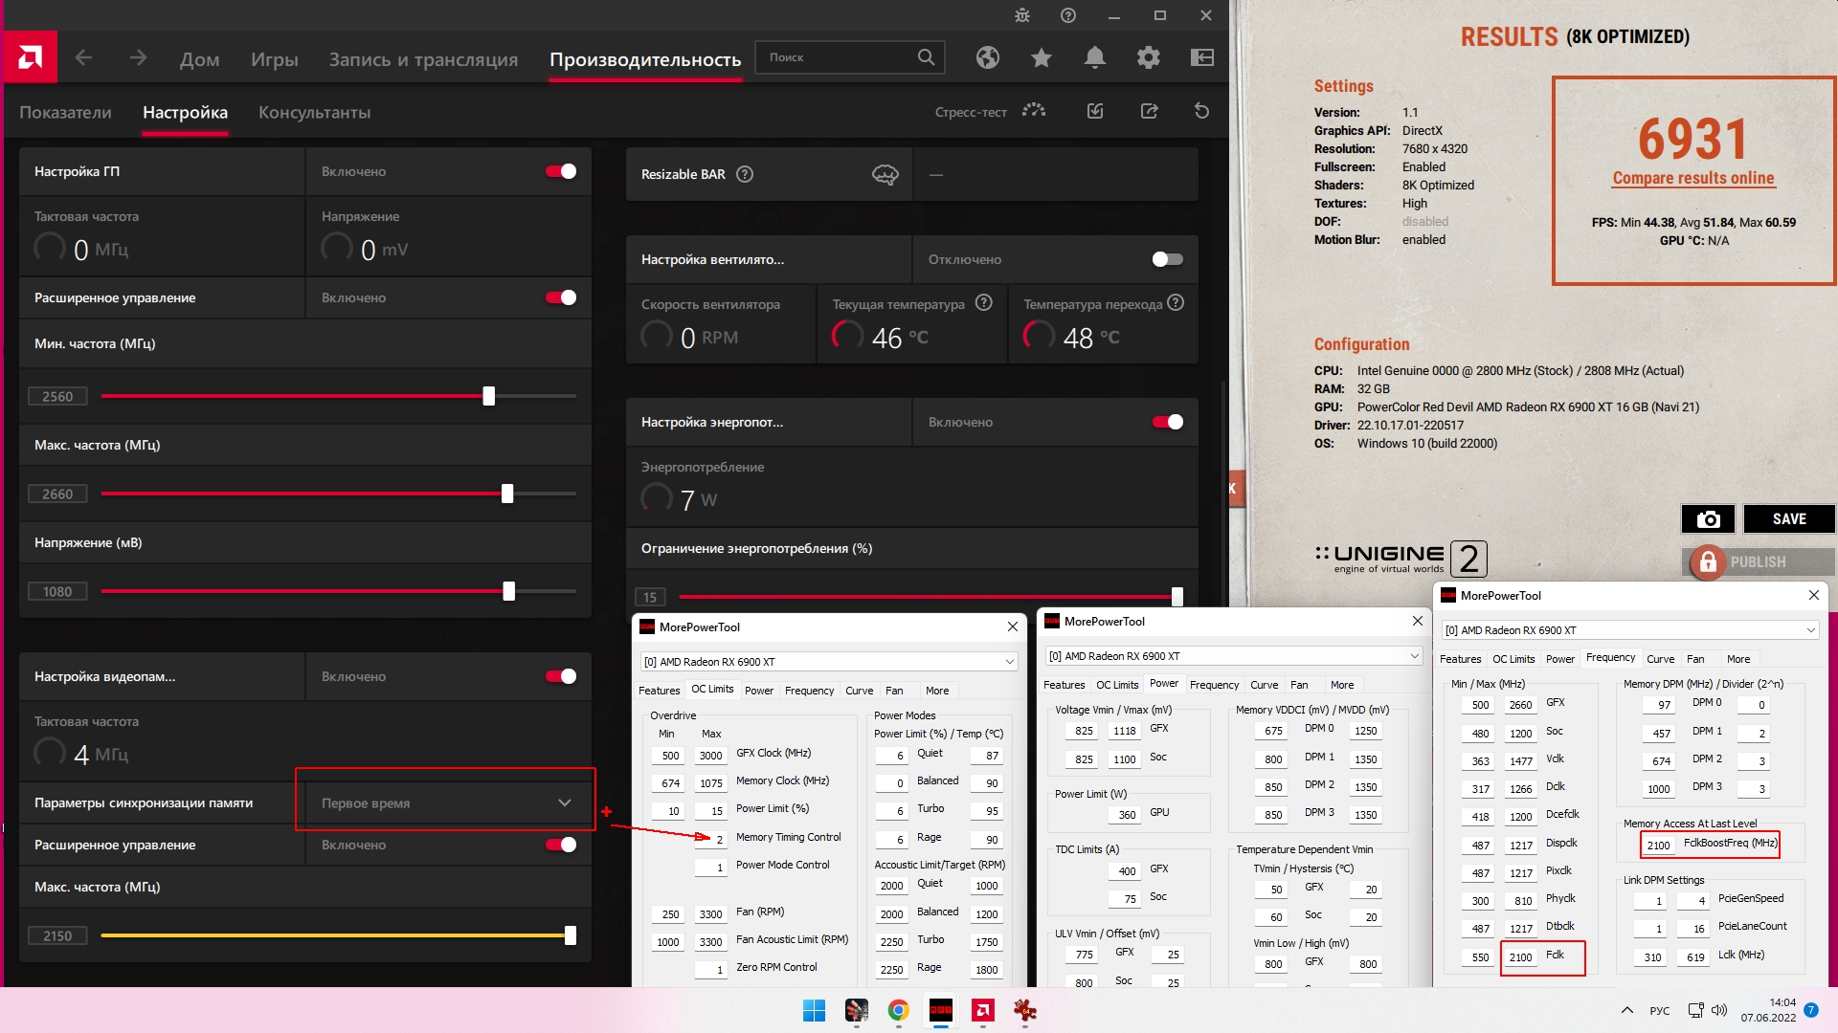Viewport: 1838px width, 1033px height.
Task: Disable the Настройка ГП toggle
Action: (561, 171)
